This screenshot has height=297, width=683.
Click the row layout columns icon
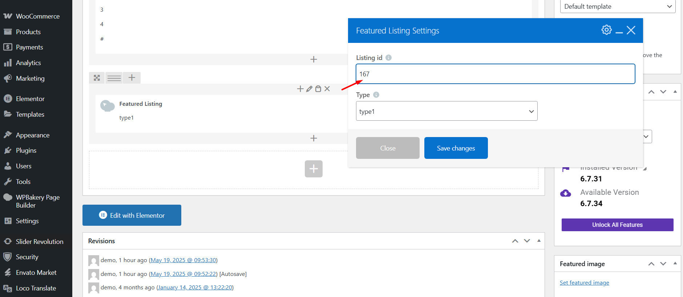[x=114, y=78]
